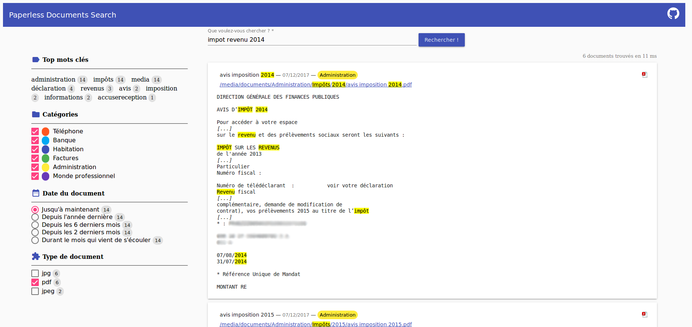
Task: Select Depuis les 6 derniers mois
Action: coord(35,225)
